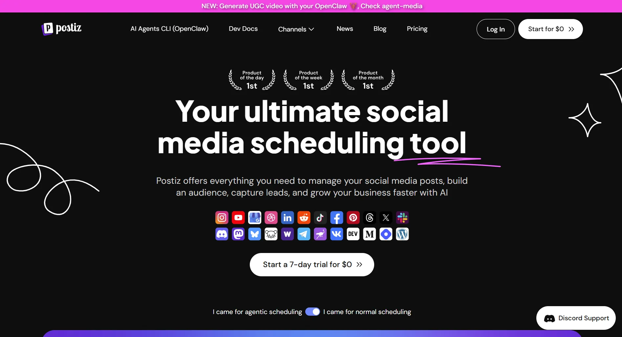The image size is (622, 337).
Task: Click the Start for $0 button
Action: point(550,29)
